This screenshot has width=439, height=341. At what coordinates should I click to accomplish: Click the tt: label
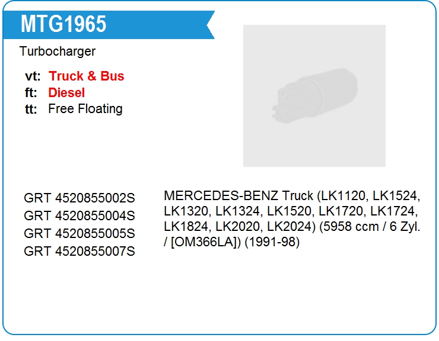click(x=31, y=109)
